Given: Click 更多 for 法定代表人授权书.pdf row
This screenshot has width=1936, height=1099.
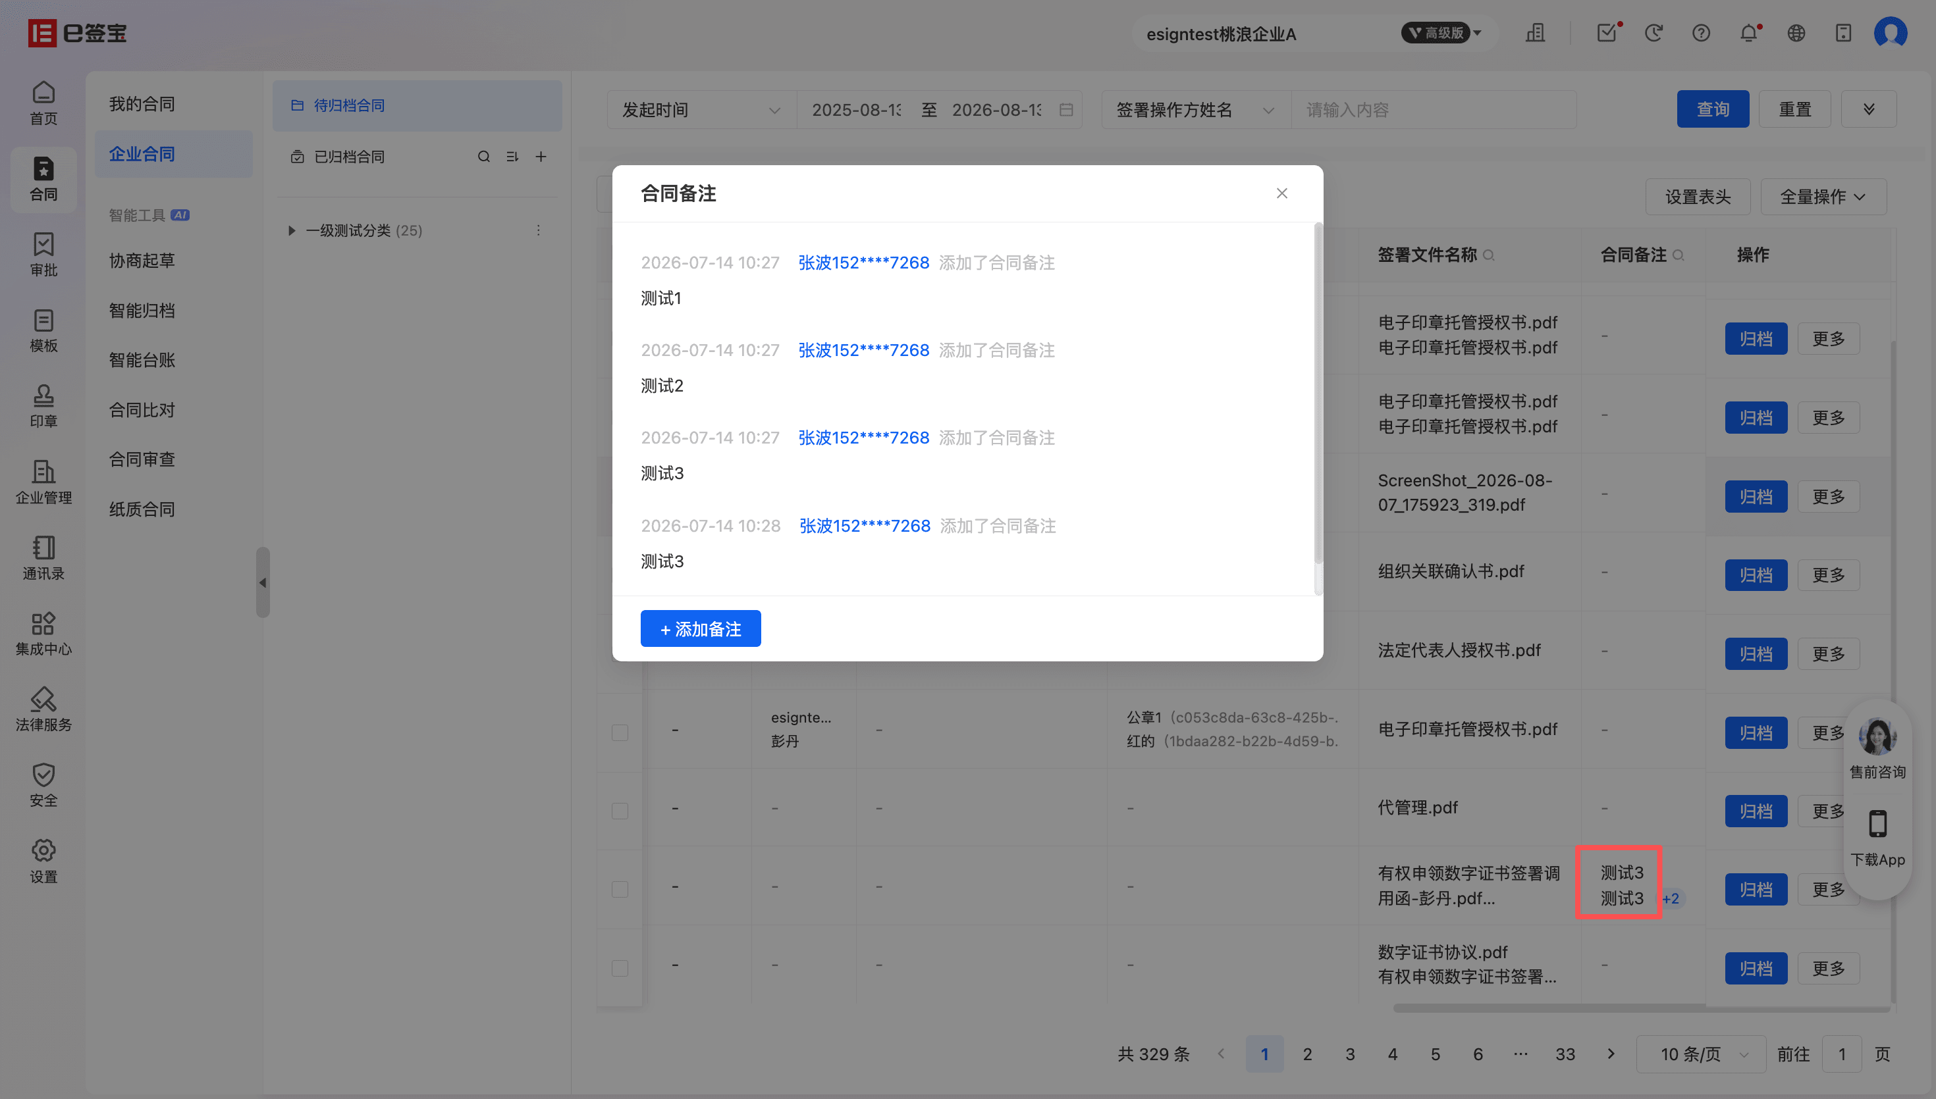Looking at the screenshot, I should coord(1829,653).
